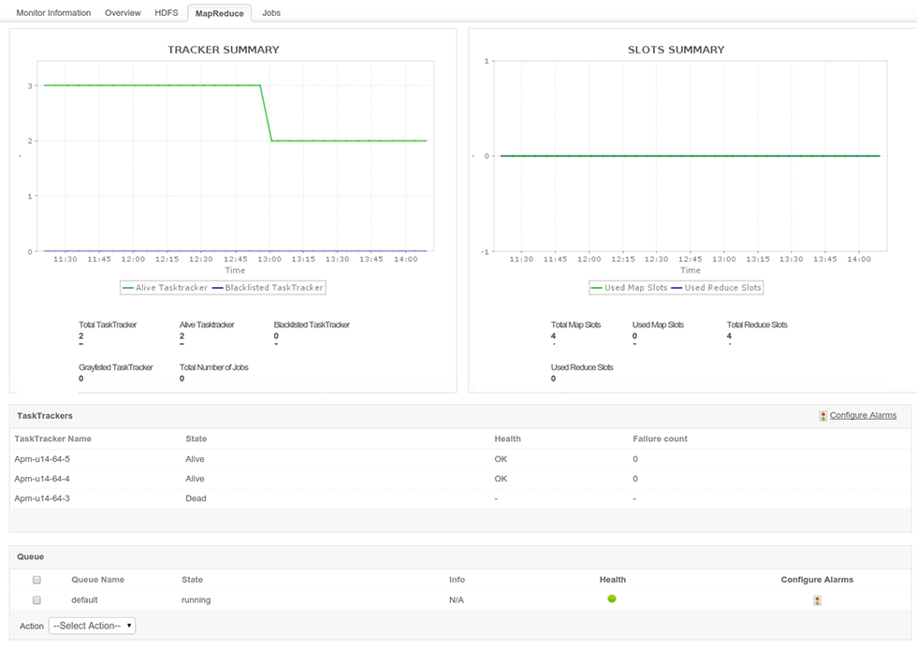Viewport: 917px width, 648px height.
Task: Click the OK health of Apm-u14-64-4
Action: (x=501, y=479)
